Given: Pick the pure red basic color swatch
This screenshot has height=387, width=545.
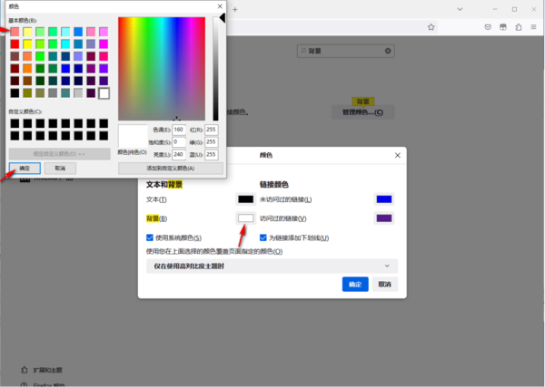Looking at the screenshot, I should tap(15, 44).
